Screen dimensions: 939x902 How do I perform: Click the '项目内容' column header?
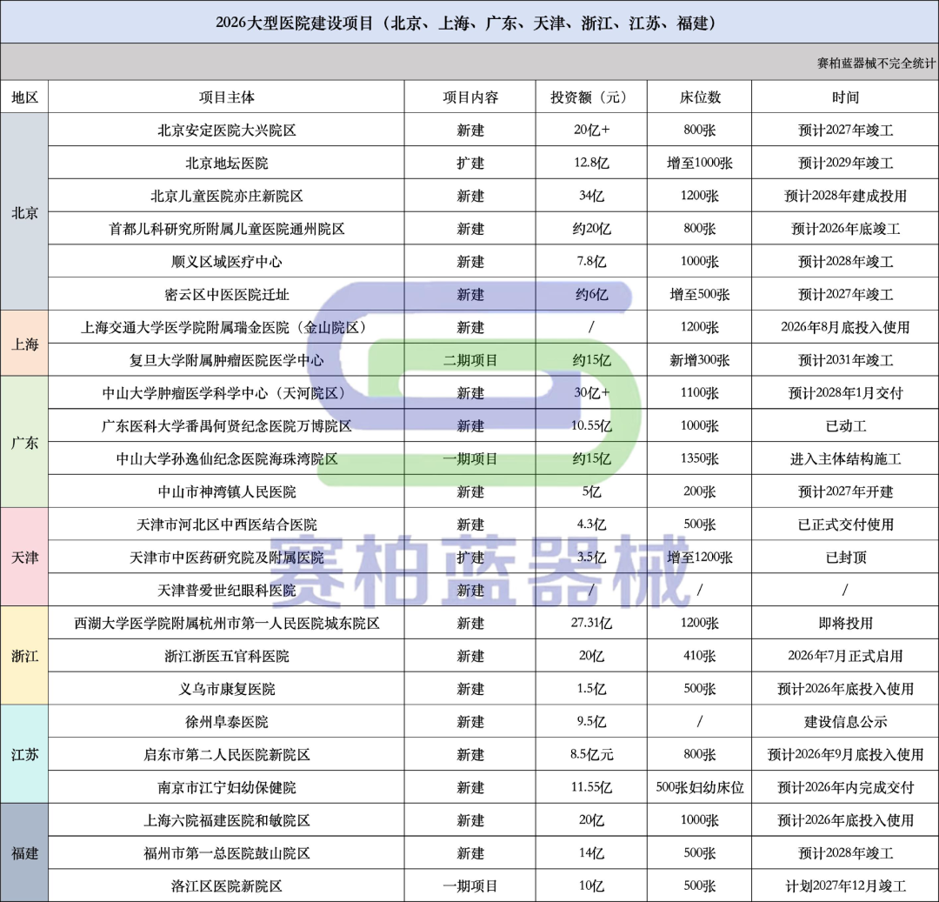tap(470, 97)
